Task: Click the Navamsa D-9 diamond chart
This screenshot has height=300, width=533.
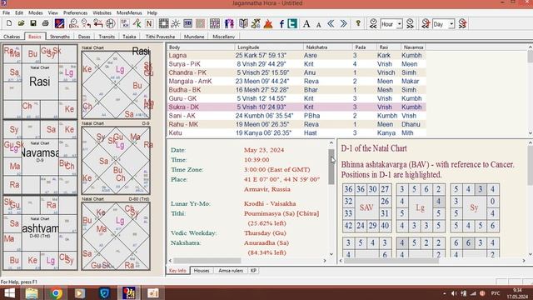Action: pos(116,161)
